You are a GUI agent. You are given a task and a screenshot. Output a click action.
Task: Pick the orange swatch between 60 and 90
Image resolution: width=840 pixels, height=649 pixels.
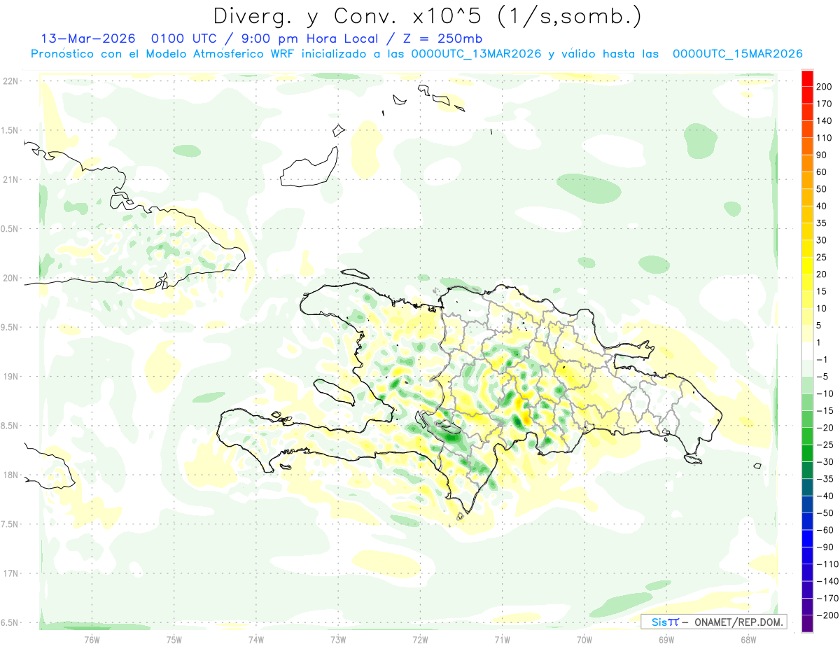(x=807, y=164)
